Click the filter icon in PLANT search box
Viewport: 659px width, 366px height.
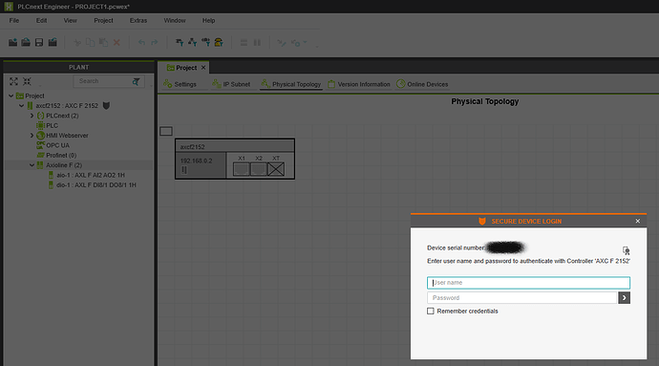pyautogui.click(x=136, y=81)
